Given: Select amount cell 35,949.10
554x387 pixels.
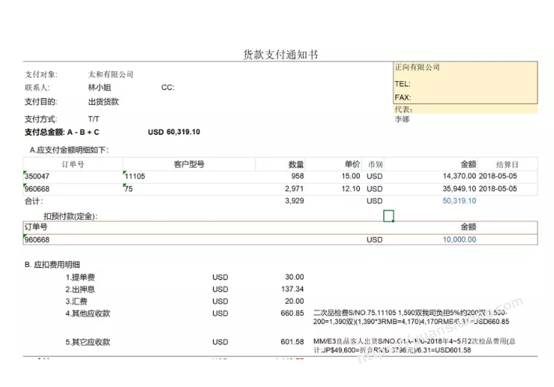Looking at the screenshot, I should (x=460, y=189).
